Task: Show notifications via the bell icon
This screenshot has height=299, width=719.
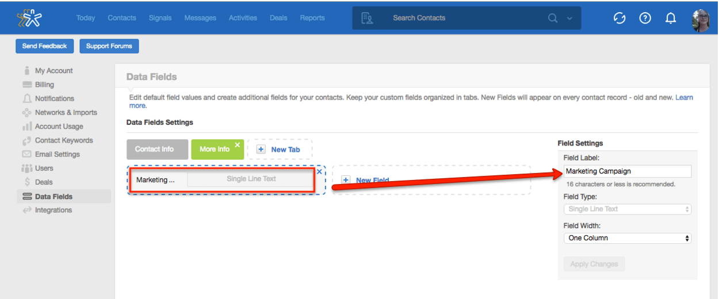Action: (x=670, y=18)
